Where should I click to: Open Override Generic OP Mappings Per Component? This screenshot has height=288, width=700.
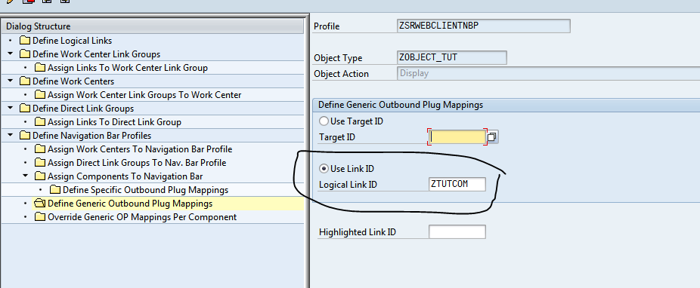(x=142, y=217)
